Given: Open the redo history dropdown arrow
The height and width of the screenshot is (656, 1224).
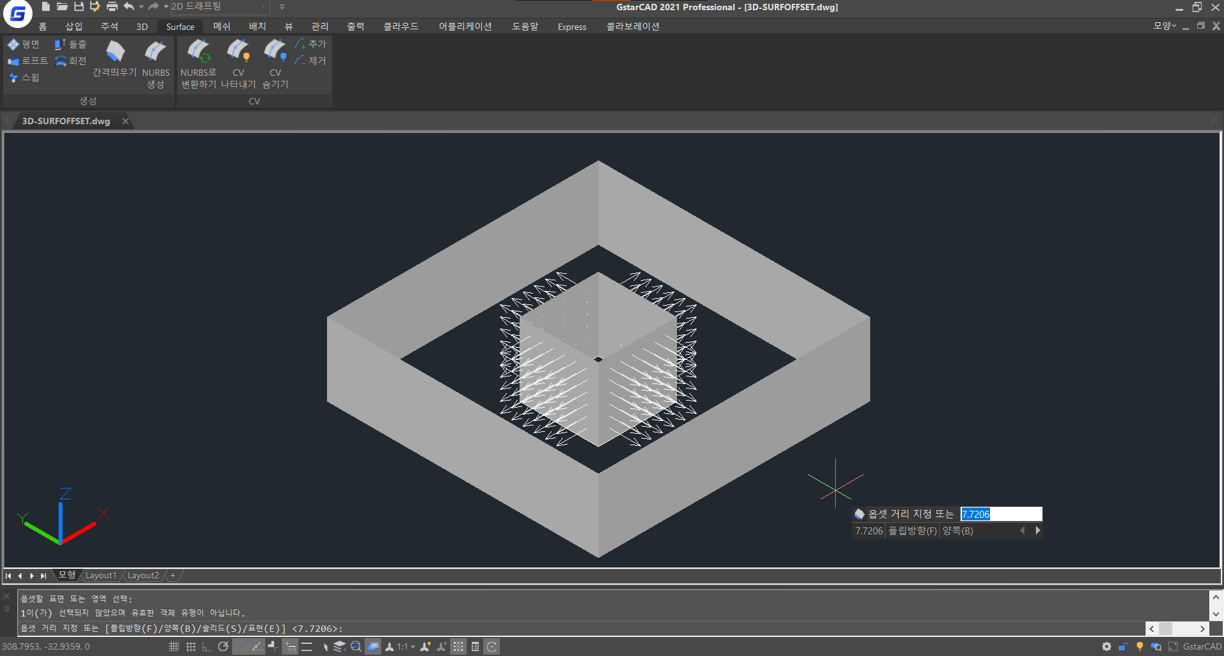Looking at the screenshot, I should pyautogui.click(x=166, y=7).
